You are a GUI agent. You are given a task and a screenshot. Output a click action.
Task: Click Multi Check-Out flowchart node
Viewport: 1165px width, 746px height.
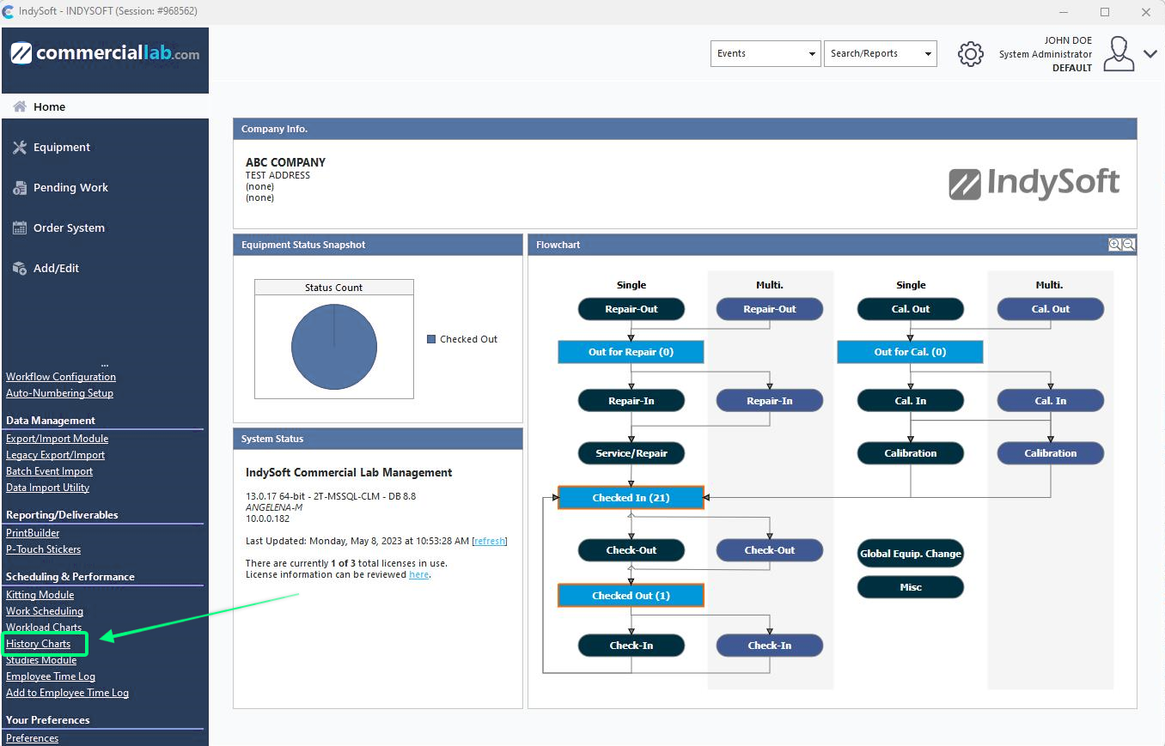[770, 550]
